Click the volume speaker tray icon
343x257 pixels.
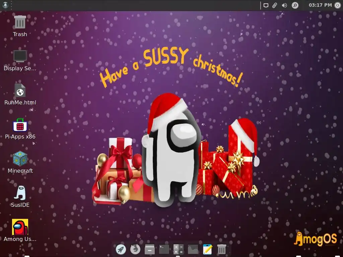click(x=284, y=5)
